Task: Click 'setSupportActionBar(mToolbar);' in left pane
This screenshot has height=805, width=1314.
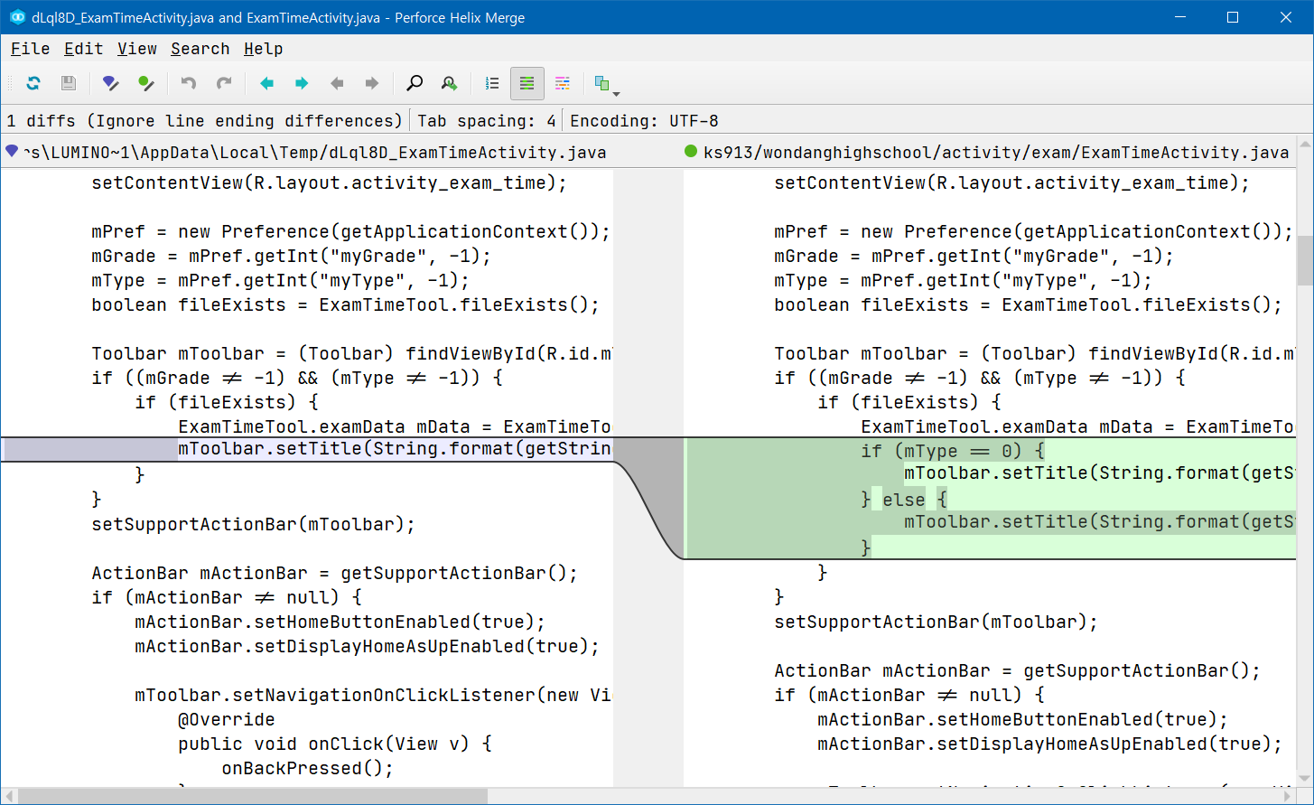Action: [x=254, y=524]
